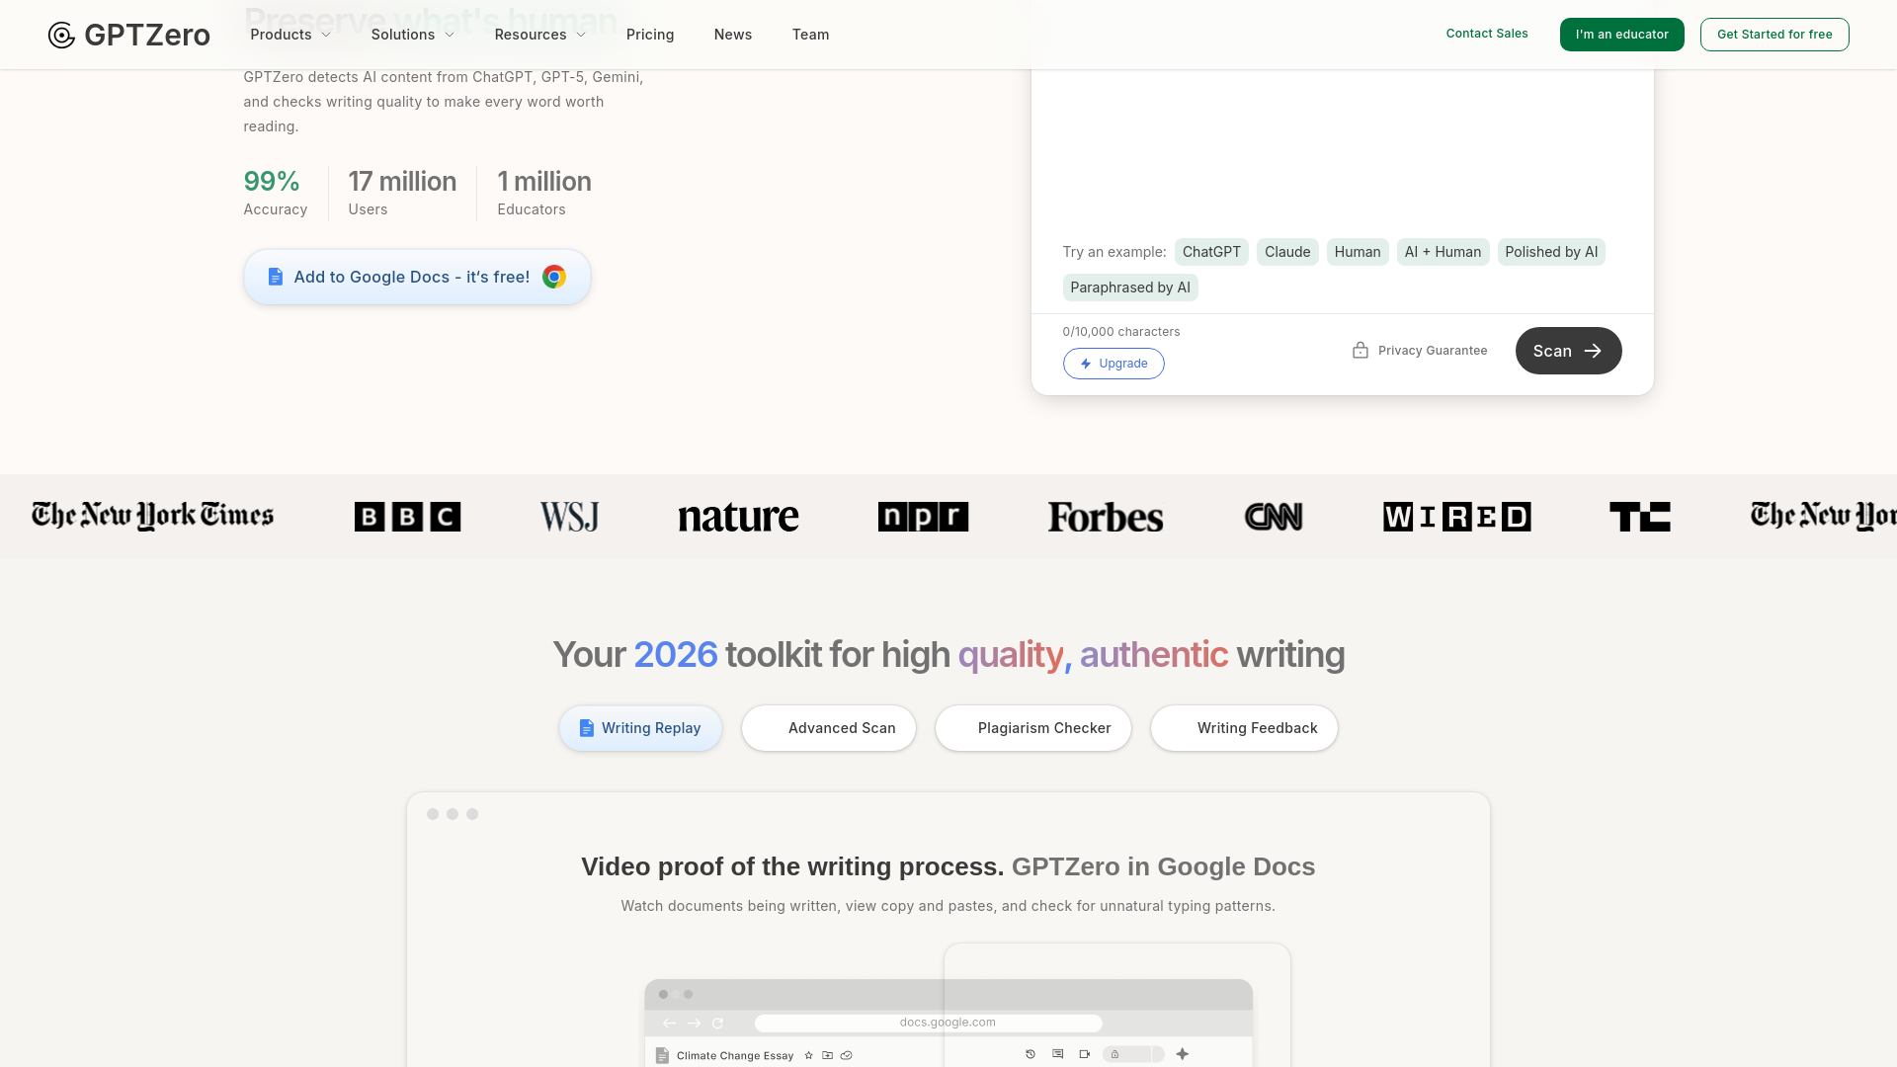Click into the empty text box above the example chips

[x=1342, y=148]
